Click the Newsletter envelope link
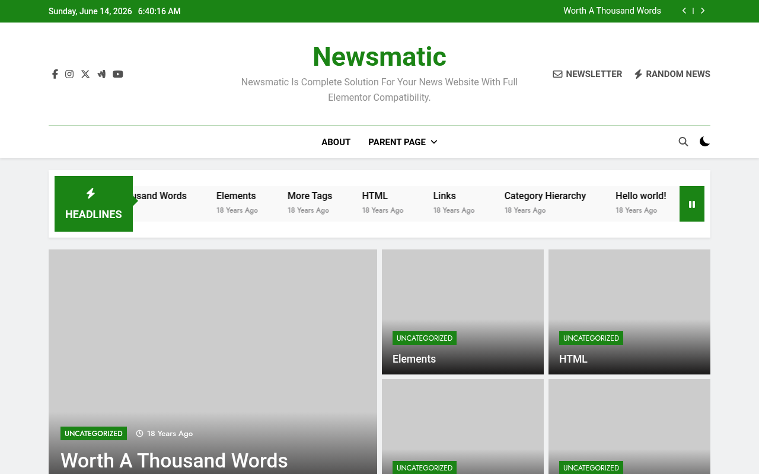The height and width of the screenshot is (474, 759). point(588,74)
